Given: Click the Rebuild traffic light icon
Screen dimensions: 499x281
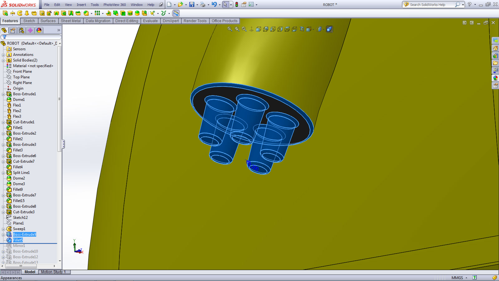Looking at the screenshot, I should pyautogui.click(x=237, y=4).
